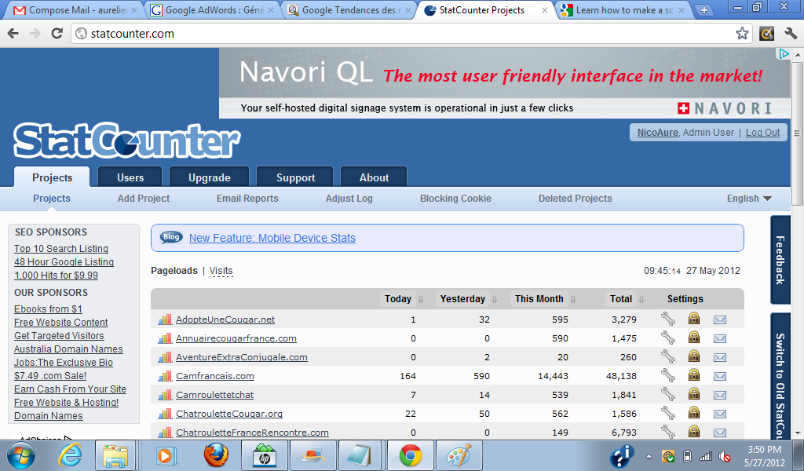
Task: Launch Firefox from the taskbar
Action: (x=216, y=455)
